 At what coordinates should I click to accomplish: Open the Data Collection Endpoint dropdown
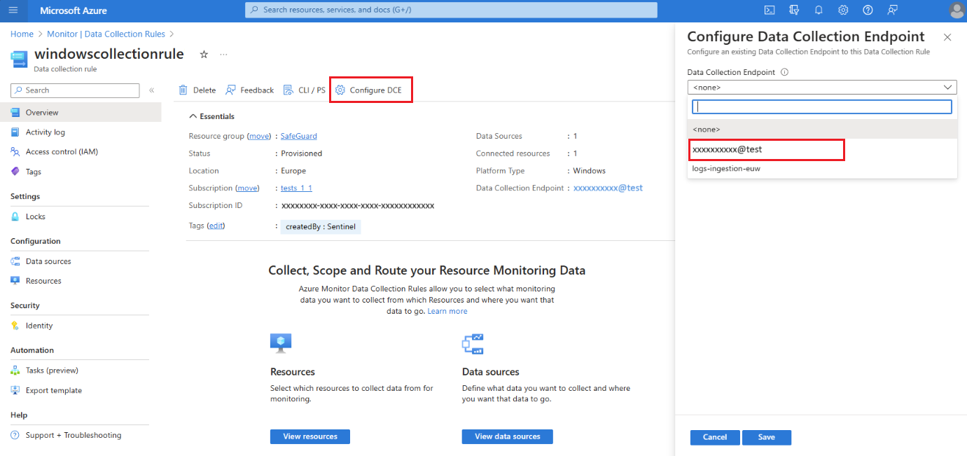(821, 88)
